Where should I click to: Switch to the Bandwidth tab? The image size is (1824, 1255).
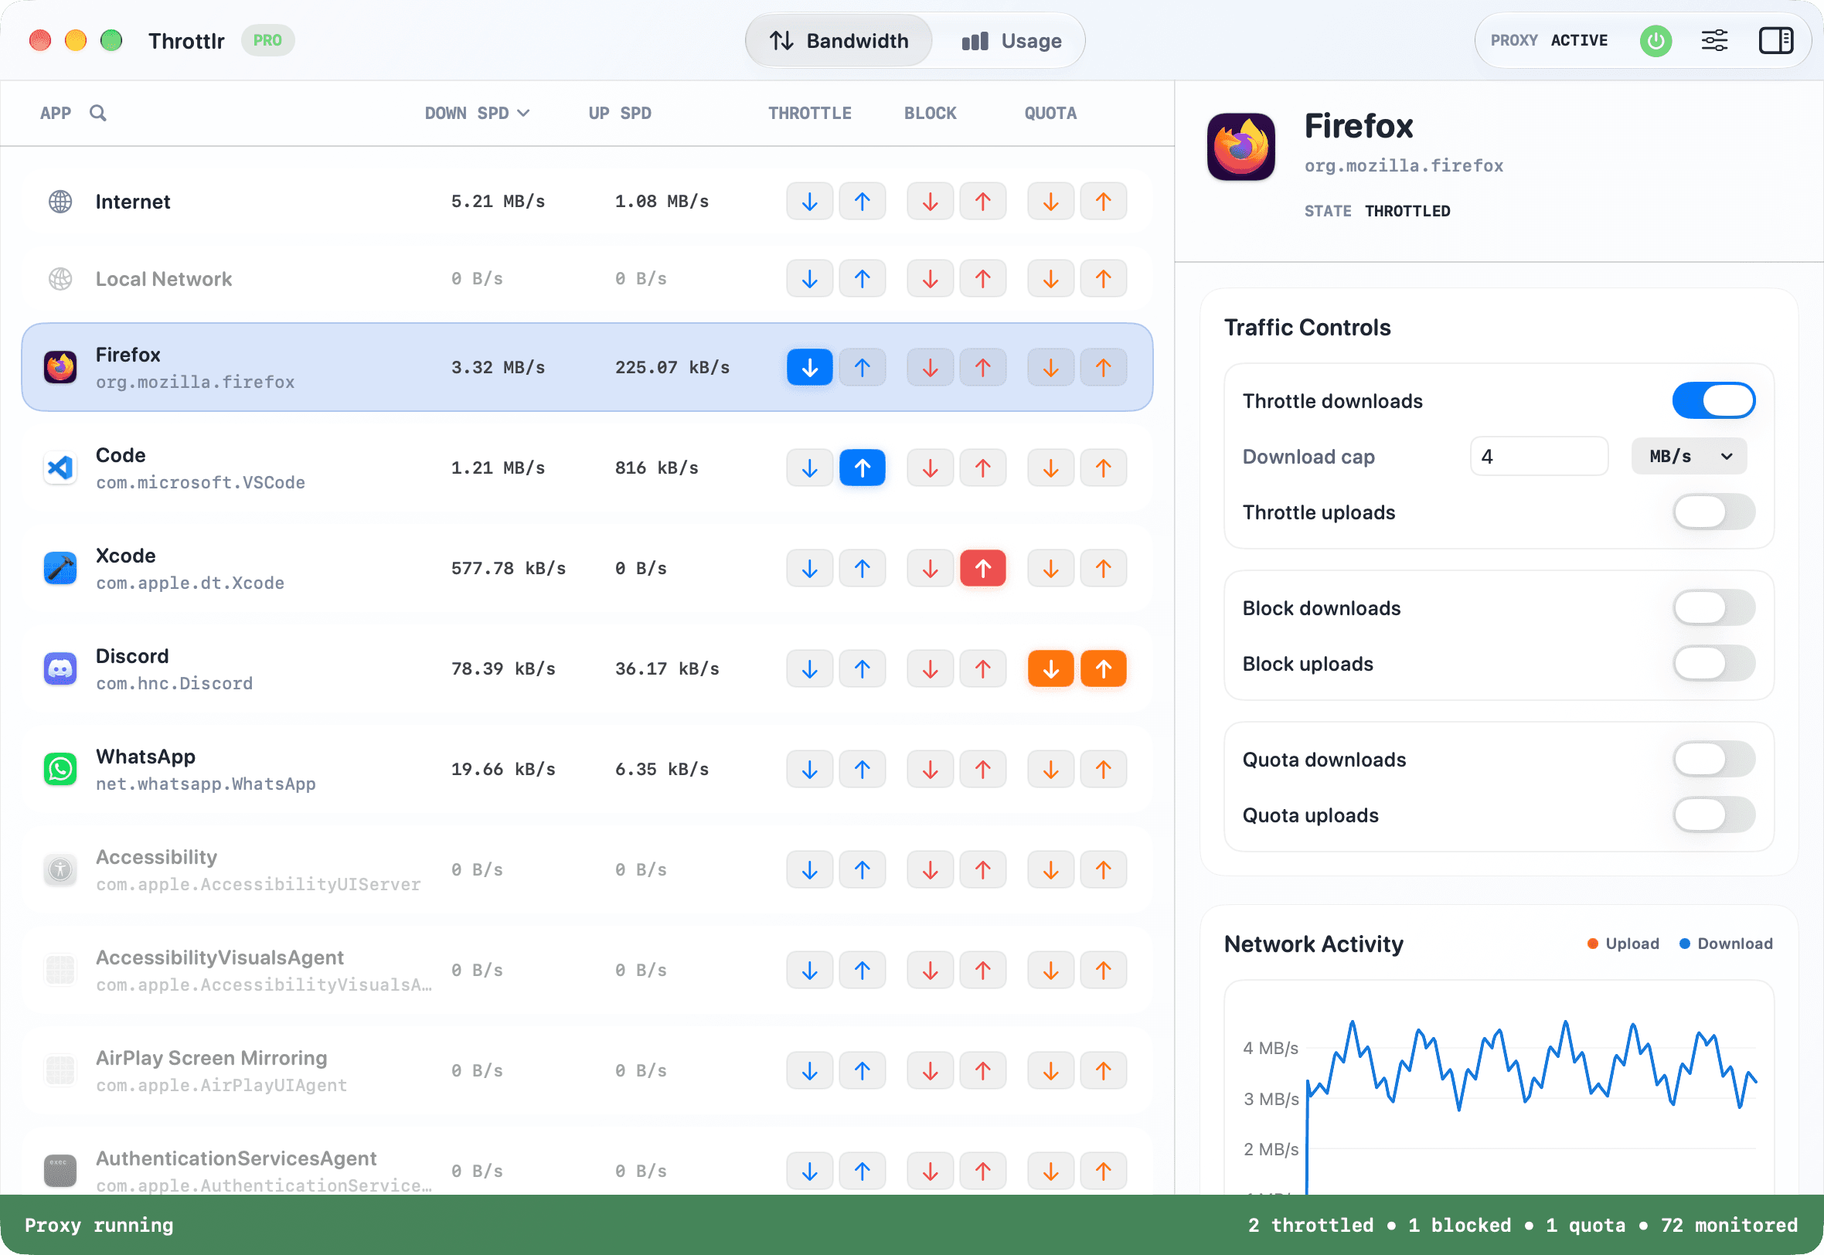pyautogui.click(x=838, y=41)
